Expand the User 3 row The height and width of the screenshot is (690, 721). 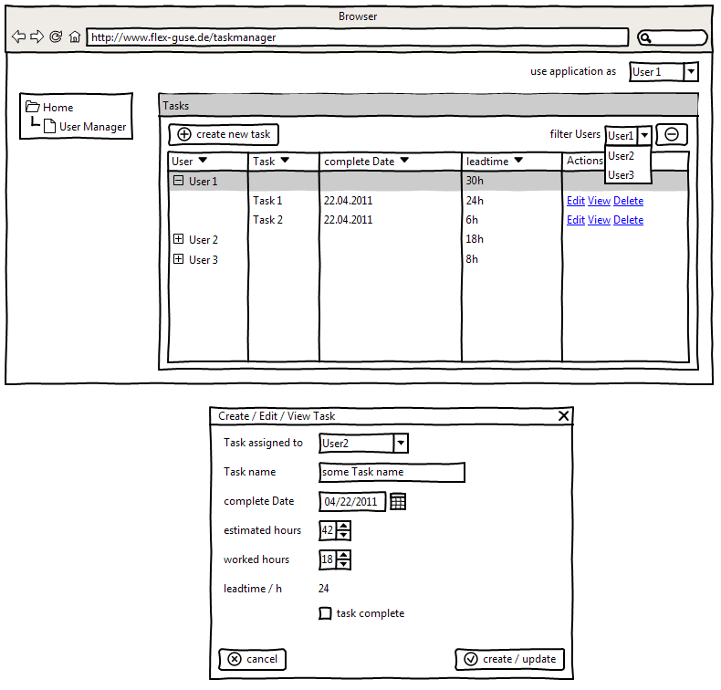pyautogui.click(x=178, y=259)
